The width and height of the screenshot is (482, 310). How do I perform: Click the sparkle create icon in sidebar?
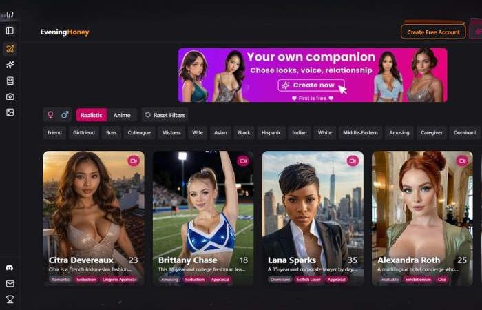(10, 65)
